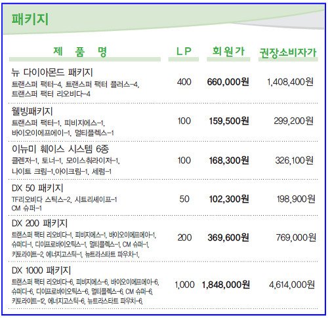Click consumer price 299,200원
This screenshot has width=328, height=318.
tap(294, 121)
